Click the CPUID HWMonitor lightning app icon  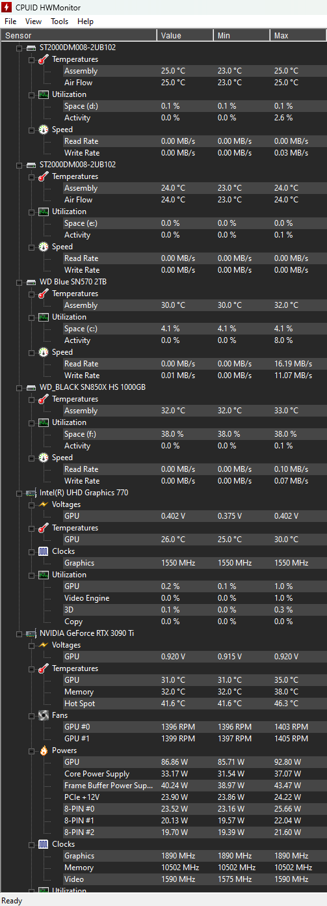[7, 7]
